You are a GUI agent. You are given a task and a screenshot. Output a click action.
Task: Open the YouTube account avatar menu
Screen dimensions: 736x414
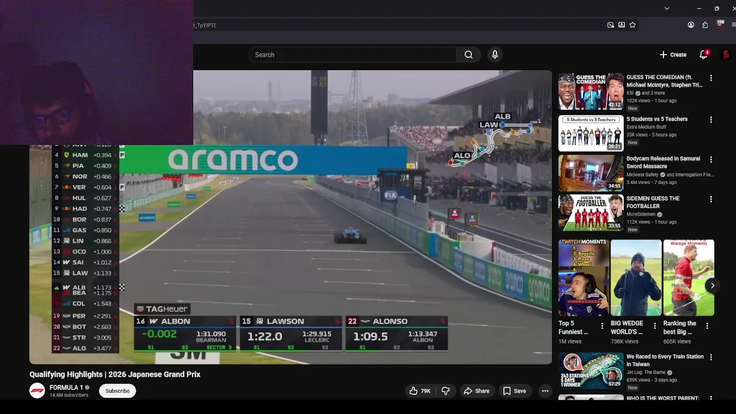click(x=726, y=55)
